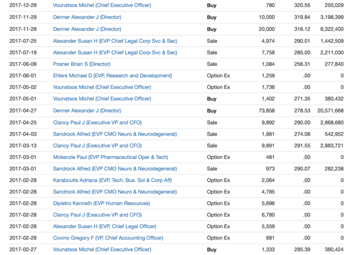Click value 2,211,030 in the last column
Viewport: 353px width, 255px height.
coord(332,52)
